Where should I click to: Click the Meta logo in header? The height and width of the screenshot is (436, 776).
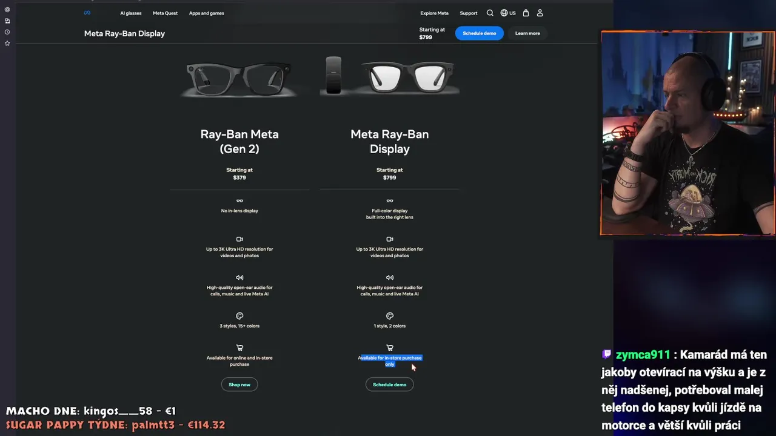[x=87, y=13]
